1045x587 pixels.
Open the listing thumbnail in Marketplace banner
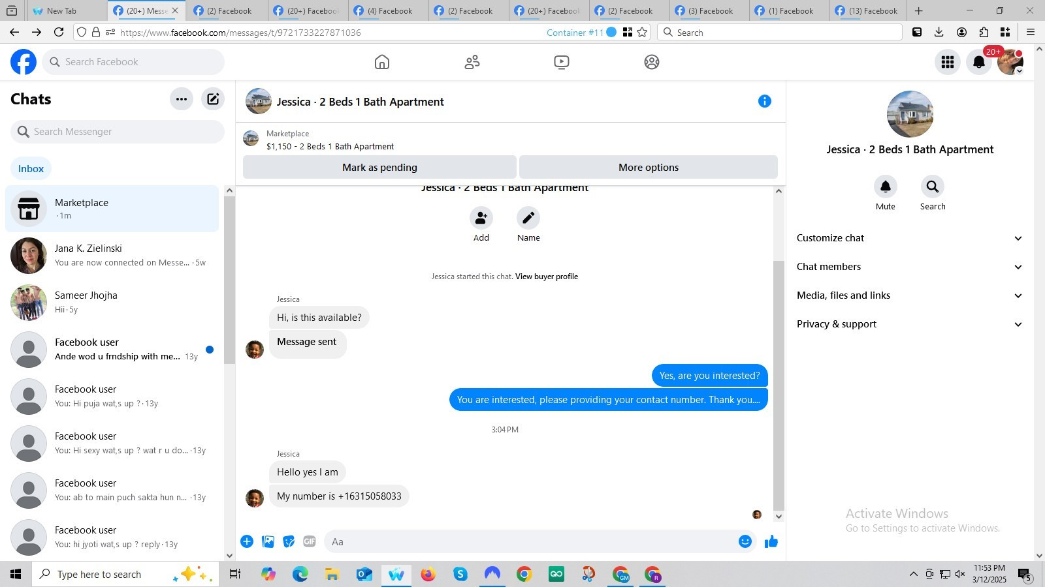251,138
